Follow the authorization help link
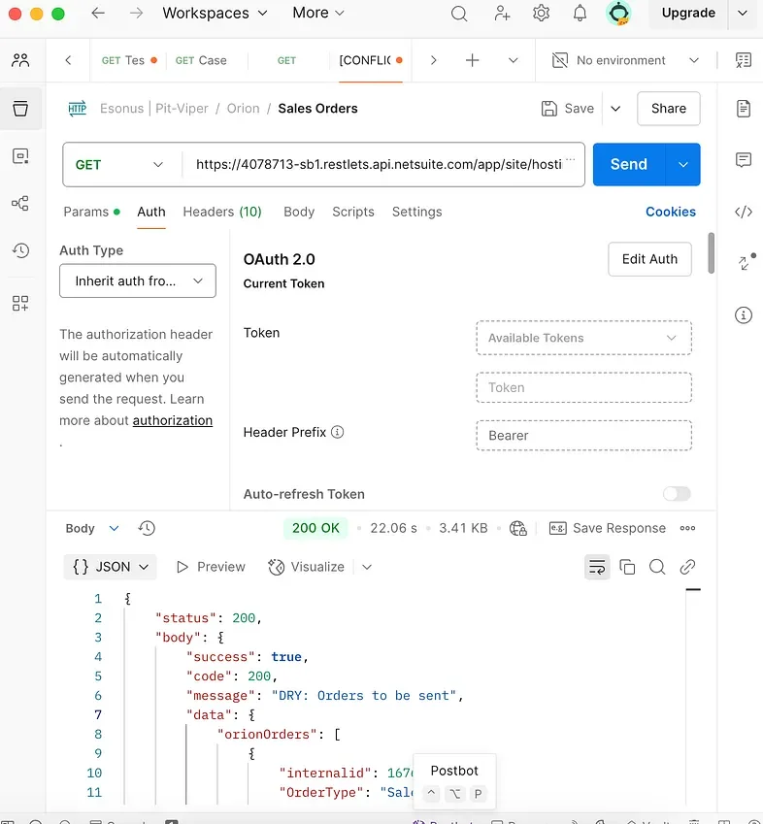 point(173,420)
